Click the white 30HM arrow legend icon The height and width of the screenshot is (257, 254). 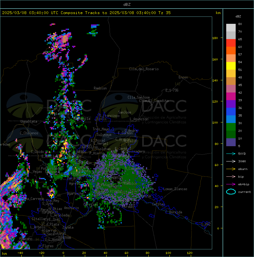tap(231, 161)
